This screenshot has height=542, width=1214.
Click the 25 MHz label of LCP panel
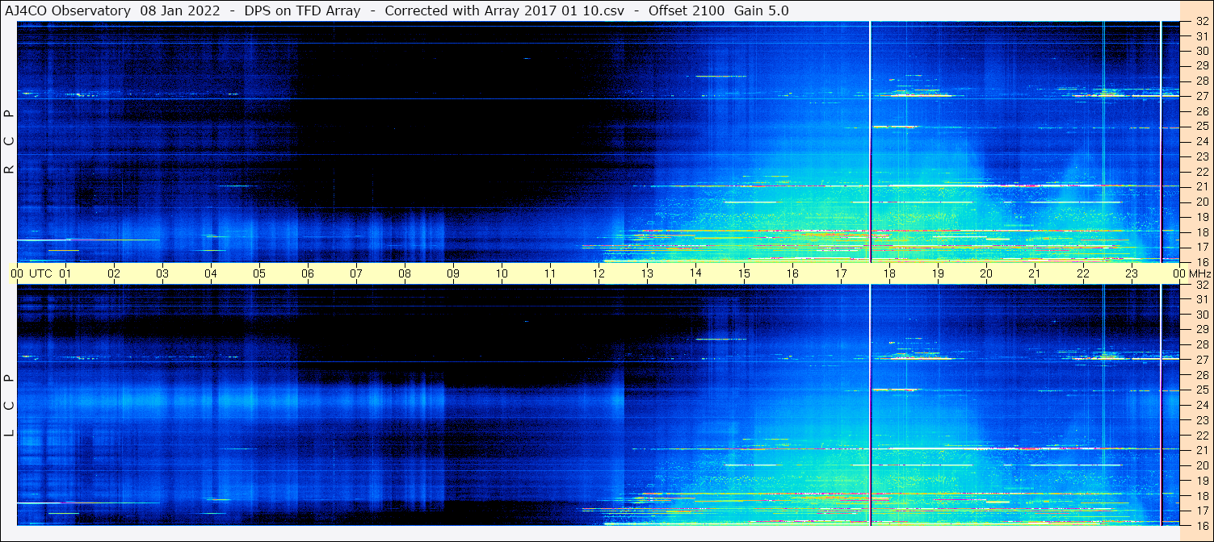(1201, 390)
